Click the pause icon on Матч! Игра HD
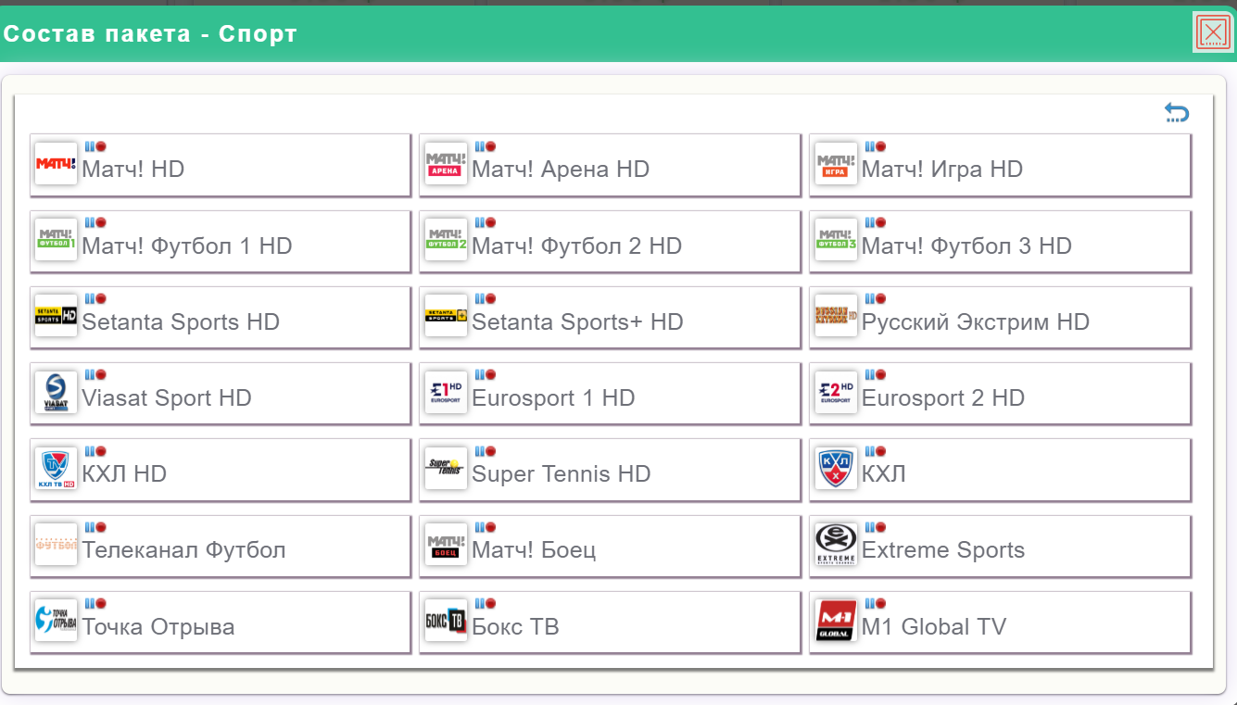 click(870, 146)
